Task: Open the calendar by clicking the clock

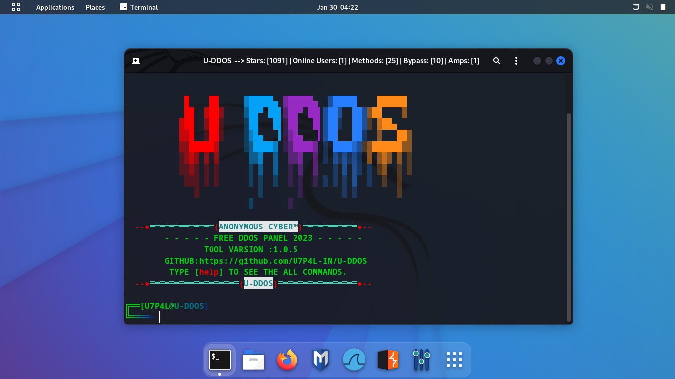Action: (x=337, y=7)
